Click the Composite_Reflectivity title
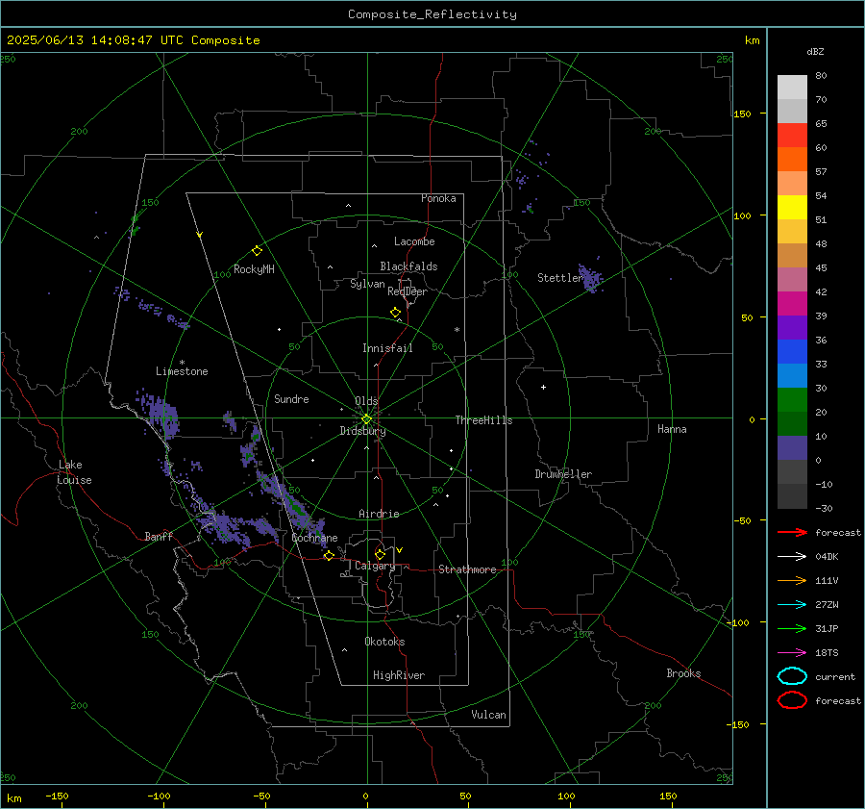The image size is (865, 809). [432, 14]
